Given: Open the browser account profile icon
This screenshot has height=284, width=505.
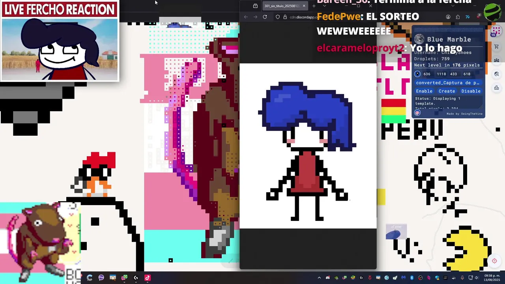Looking at the screenshot, I should click(448, 17).
